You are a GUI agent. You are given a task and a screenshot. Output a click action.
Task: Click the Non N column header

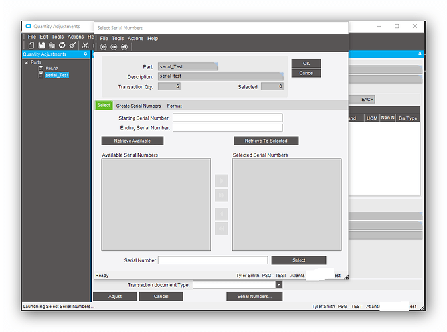point(387,118)
